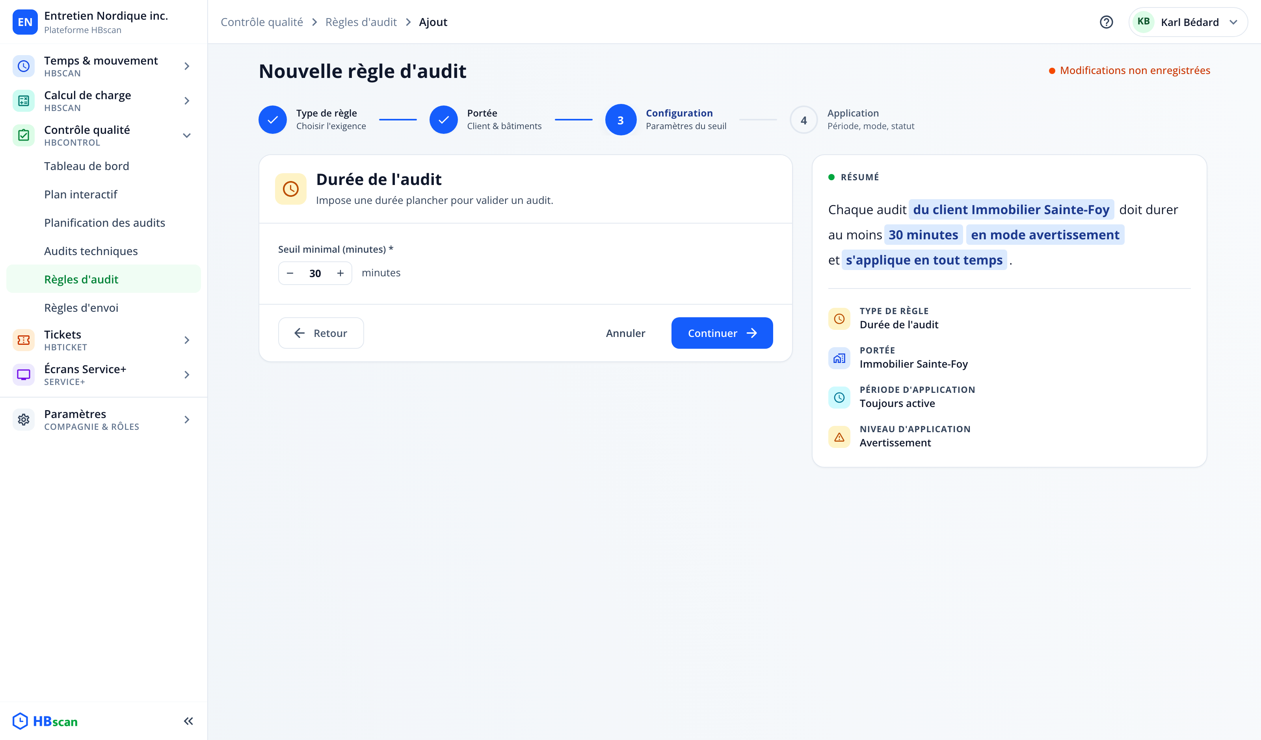Viewport: 1261px width, 740px height.
Task: Click the Continuer button
Action: (722, 333)
